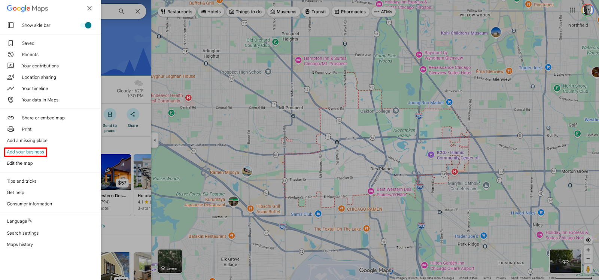
Task: Click Old Orchard Country Club pin
Action: coord(275,42)
